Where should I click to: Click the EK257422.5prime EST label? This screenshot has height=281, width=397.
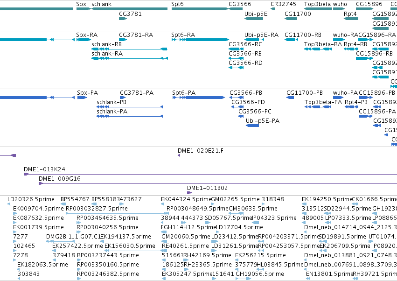click(x=77, y=246)
